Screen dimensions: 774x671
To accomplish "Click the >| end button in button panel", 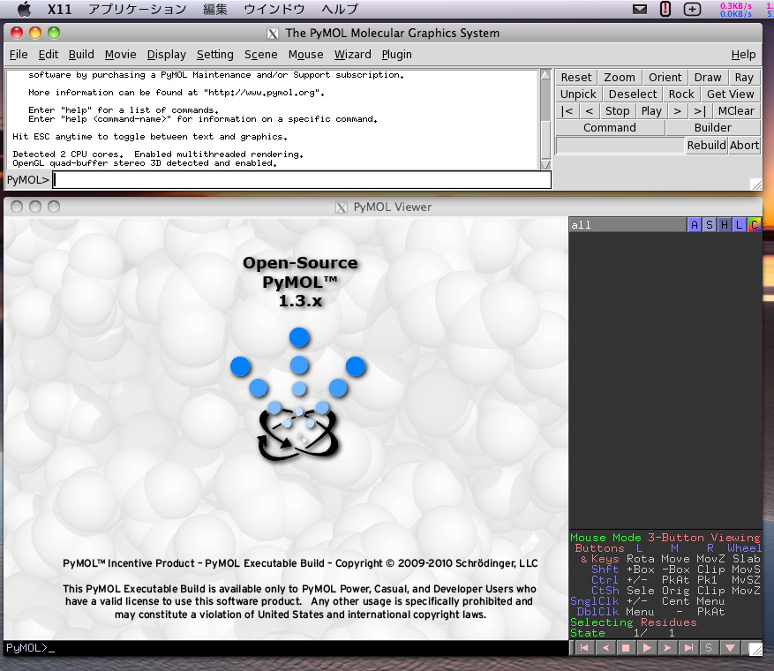I will 700,111.
